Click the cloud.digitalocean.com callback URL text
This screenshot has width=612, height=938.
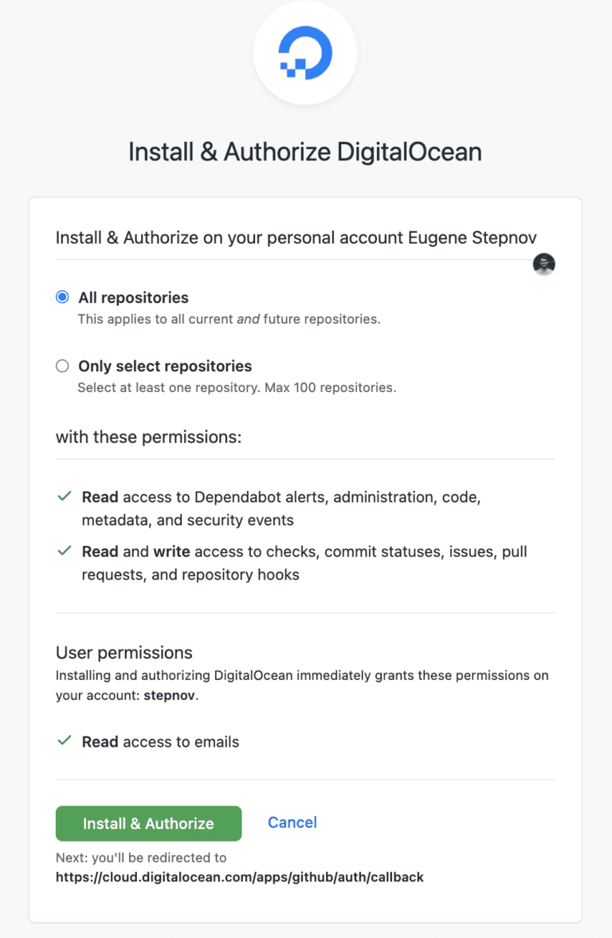click(239, 877)
